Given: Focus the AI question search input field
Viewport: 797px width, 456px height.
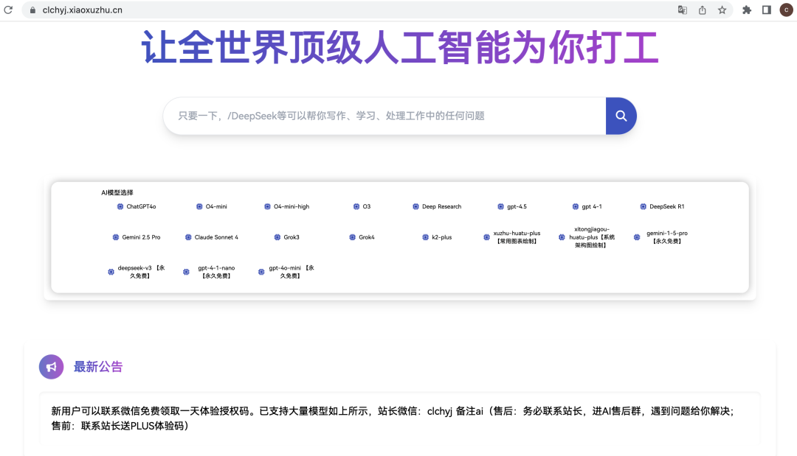Looking at the screenshot, I should point(384,116).
